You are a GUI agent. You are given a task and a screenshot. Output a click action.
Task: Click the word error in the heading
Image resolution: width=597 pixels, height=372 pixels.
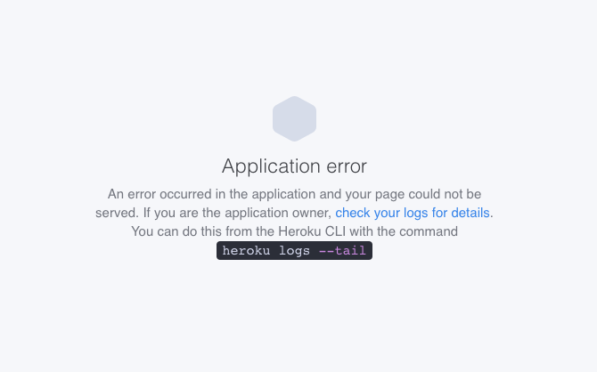(347, 166)
